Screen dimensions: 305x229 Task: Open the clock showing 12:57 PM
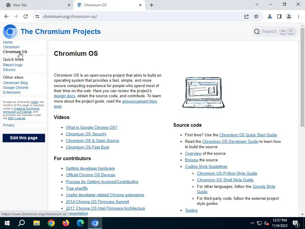pyautogui.click(x=279, y=223)
